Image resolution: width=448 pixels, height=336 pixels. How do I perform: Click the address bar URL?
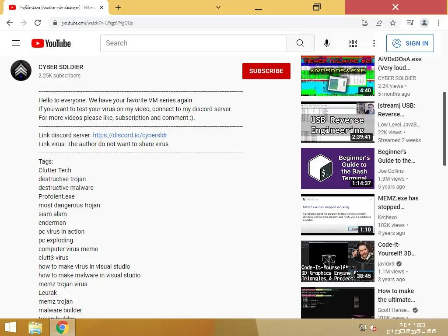pos(97,23)
